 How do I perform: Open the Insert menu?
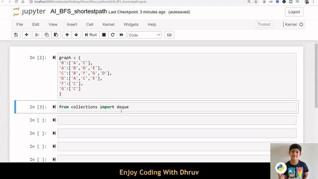72,24
